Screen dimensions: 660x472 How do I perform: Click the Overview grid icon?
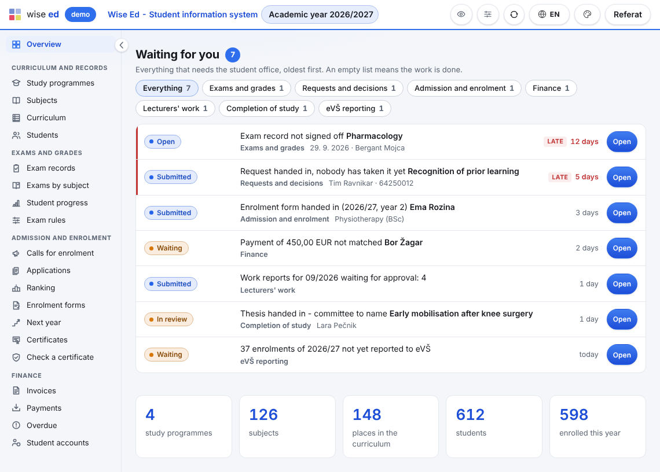16,44
